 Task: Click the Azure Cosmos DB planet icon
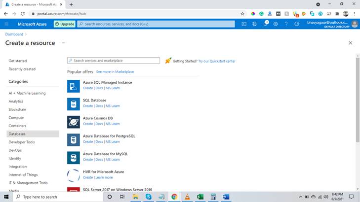click(x=74, y=122)
